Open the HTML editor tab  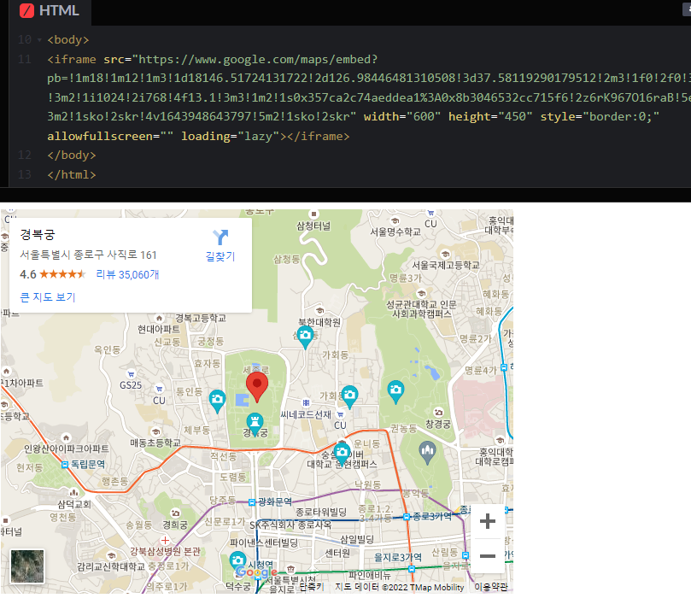(50, 10)
